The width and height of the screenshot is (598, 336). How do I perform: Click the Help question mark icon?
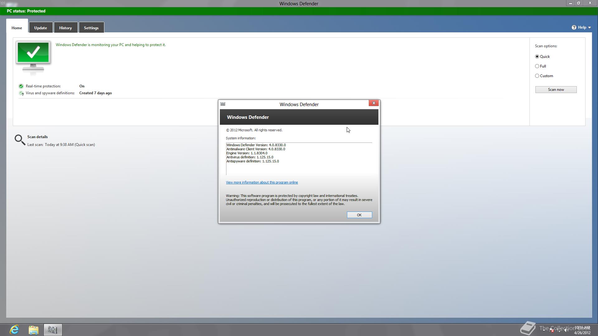coord(574,27)
